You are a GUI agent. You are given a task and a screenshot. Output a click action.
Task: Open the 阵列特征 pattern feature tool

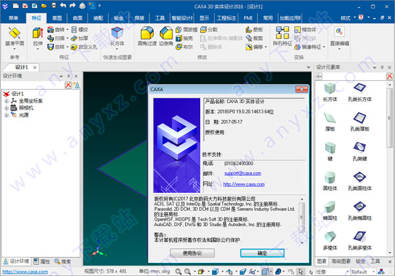click(282, 36)
